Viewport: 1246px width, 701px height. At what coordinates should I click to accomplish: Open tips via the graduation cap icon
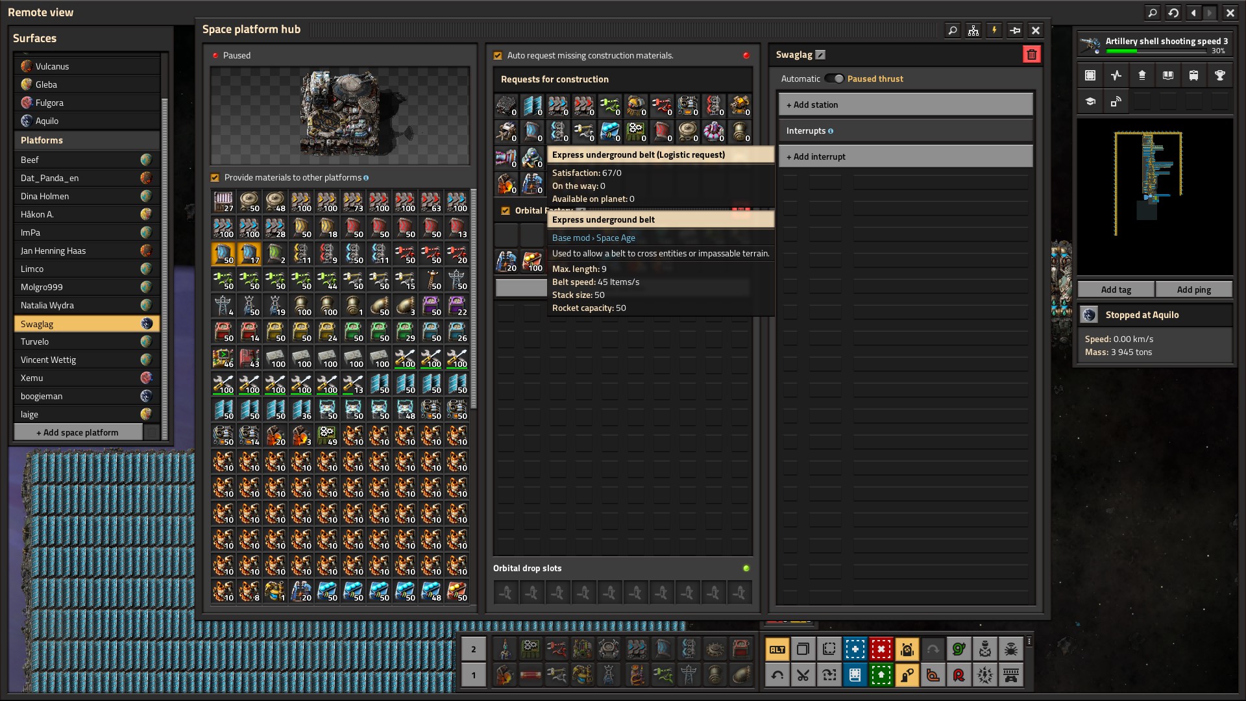tap(1090, 101)
